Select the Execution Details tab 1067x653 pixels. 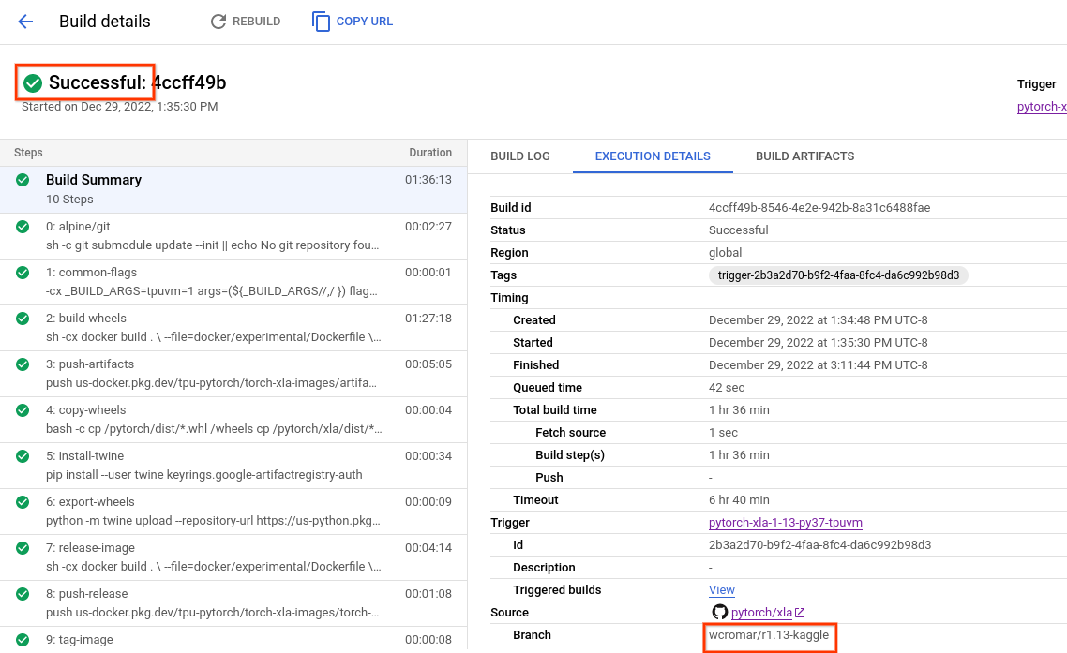pos(653,156)
